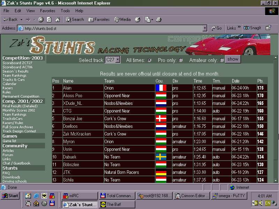279x209 pixels.
Task: Select the All times radio button
Action: coord(150,60)
